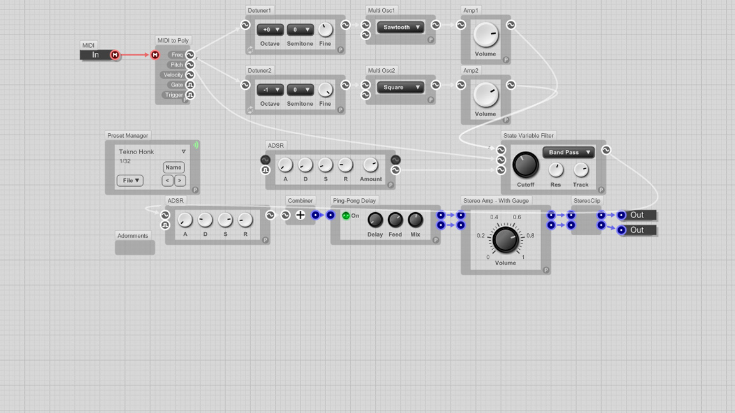Viewport: 735px width, 413px height.
Task: Click the Velocity pin on MIDI to Poly
Action: tap(189, 75)
